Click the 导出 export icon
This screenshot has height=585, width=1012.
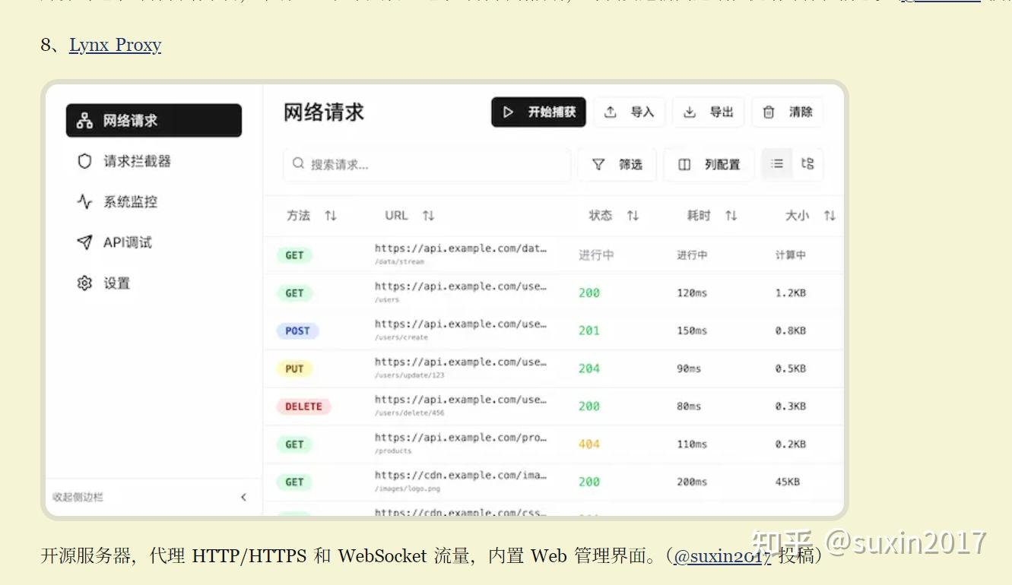click(689, 112)
